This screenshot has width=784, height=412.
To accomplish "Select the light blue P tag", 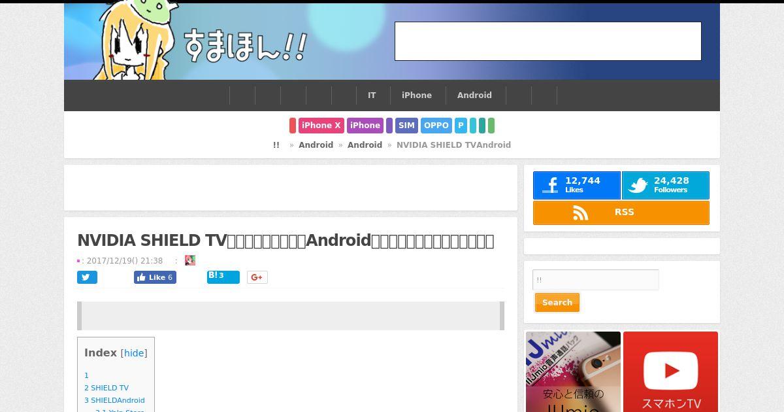I will click(461, 126).
